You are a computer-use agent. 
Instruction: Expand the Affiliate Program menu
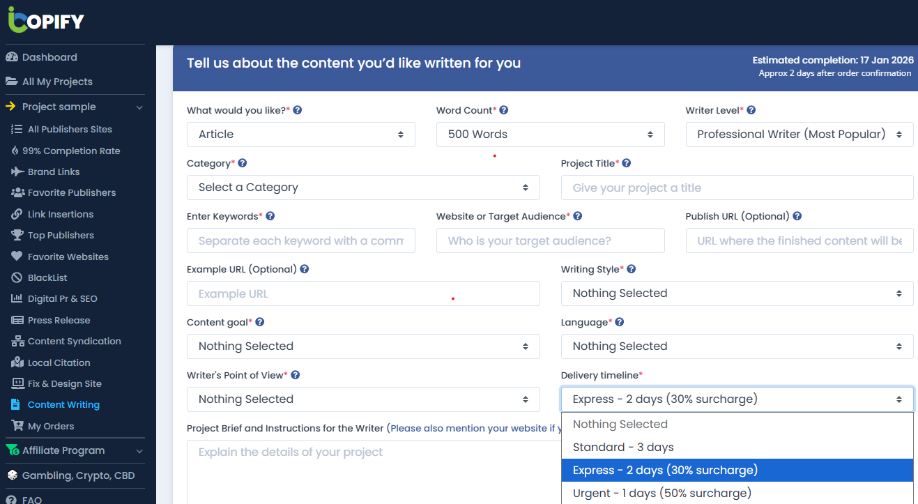pyautogui.click(x=139, y=450)
